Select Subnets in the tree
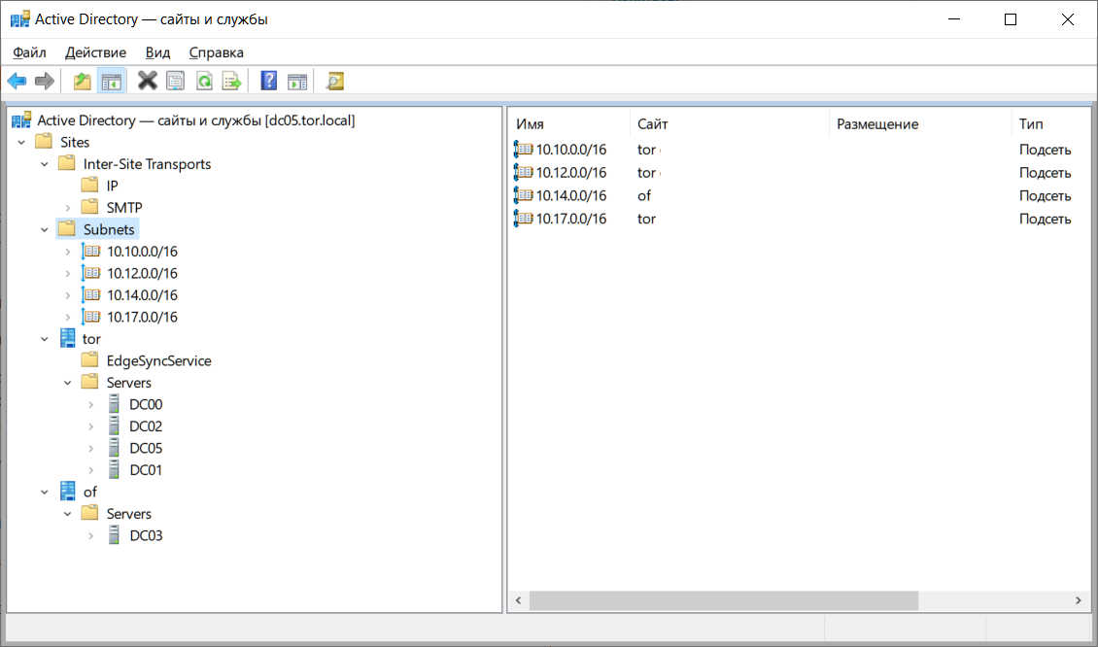Screen dimensions: 1098x647 tap(109, 229)
